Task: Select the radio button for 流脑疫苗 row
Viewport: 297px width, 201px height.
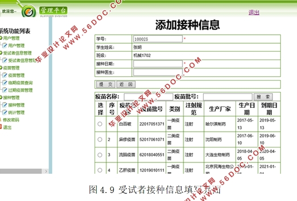Action: [x=100, y=155]
